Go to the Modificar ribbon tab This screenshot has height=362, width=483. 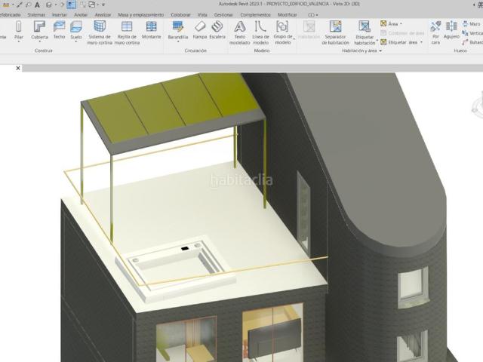(287, 14)
